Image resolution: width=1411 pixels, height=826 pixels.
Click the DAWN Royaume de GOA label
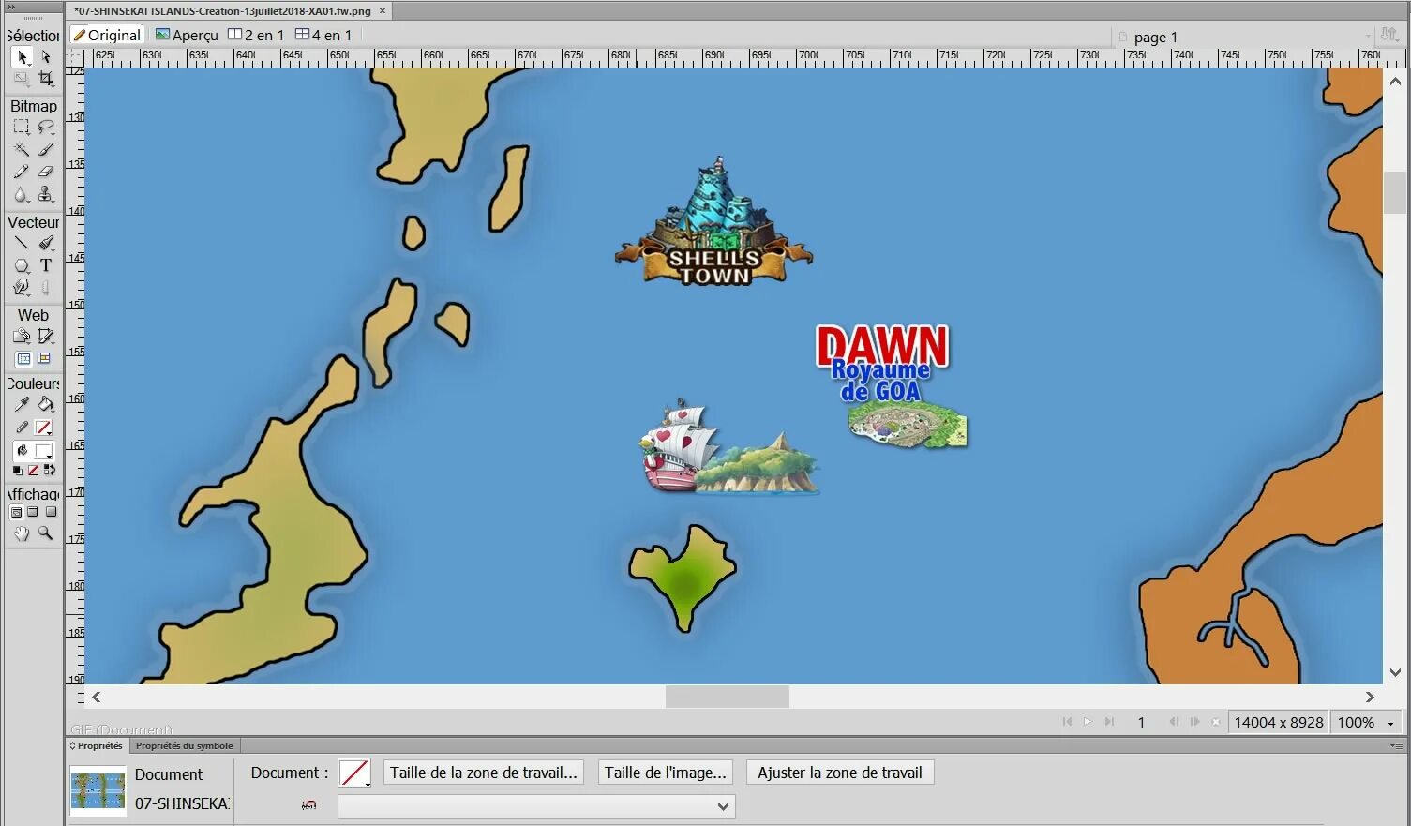(x=882, y=364)
